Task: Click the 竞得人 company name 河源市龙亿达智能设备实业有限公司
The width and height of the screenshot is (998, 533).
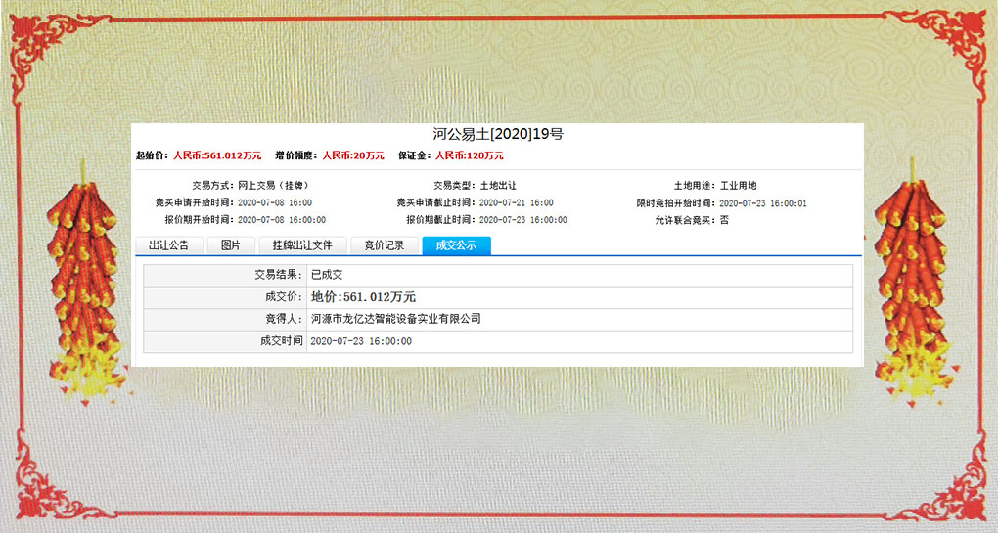Action: [395, 319]
